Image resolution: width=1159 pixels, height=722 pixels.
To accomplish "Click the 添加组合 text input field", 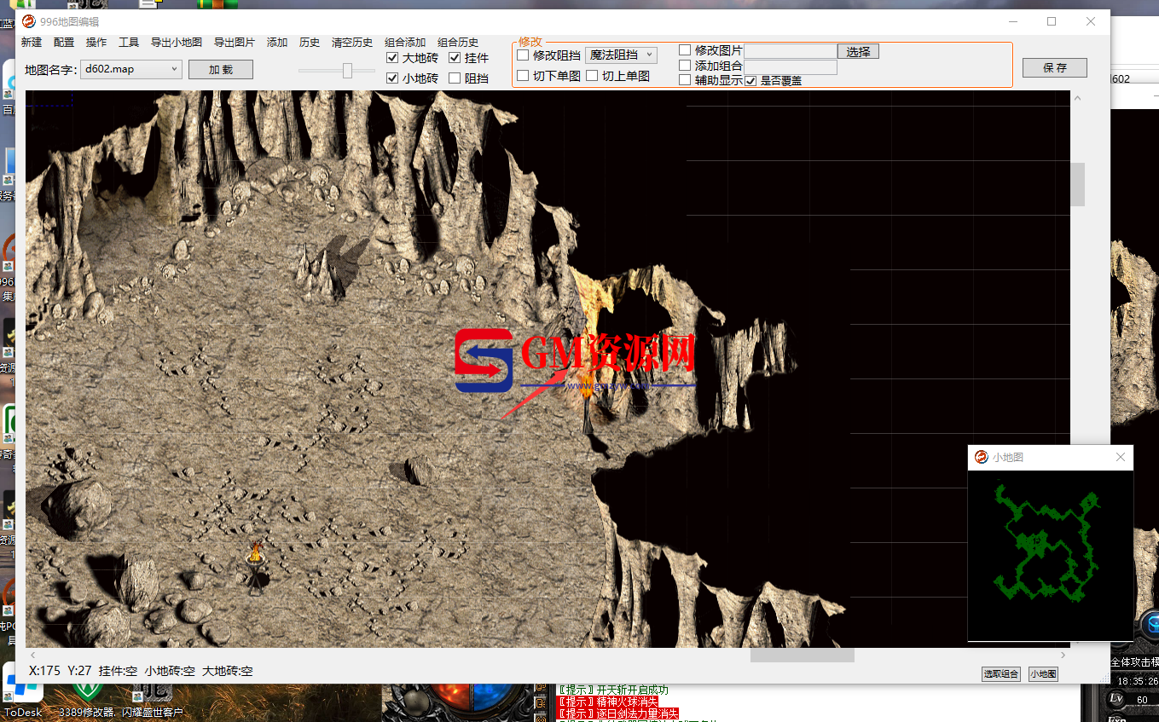I will pyautogui.click(x=791, y=66).
